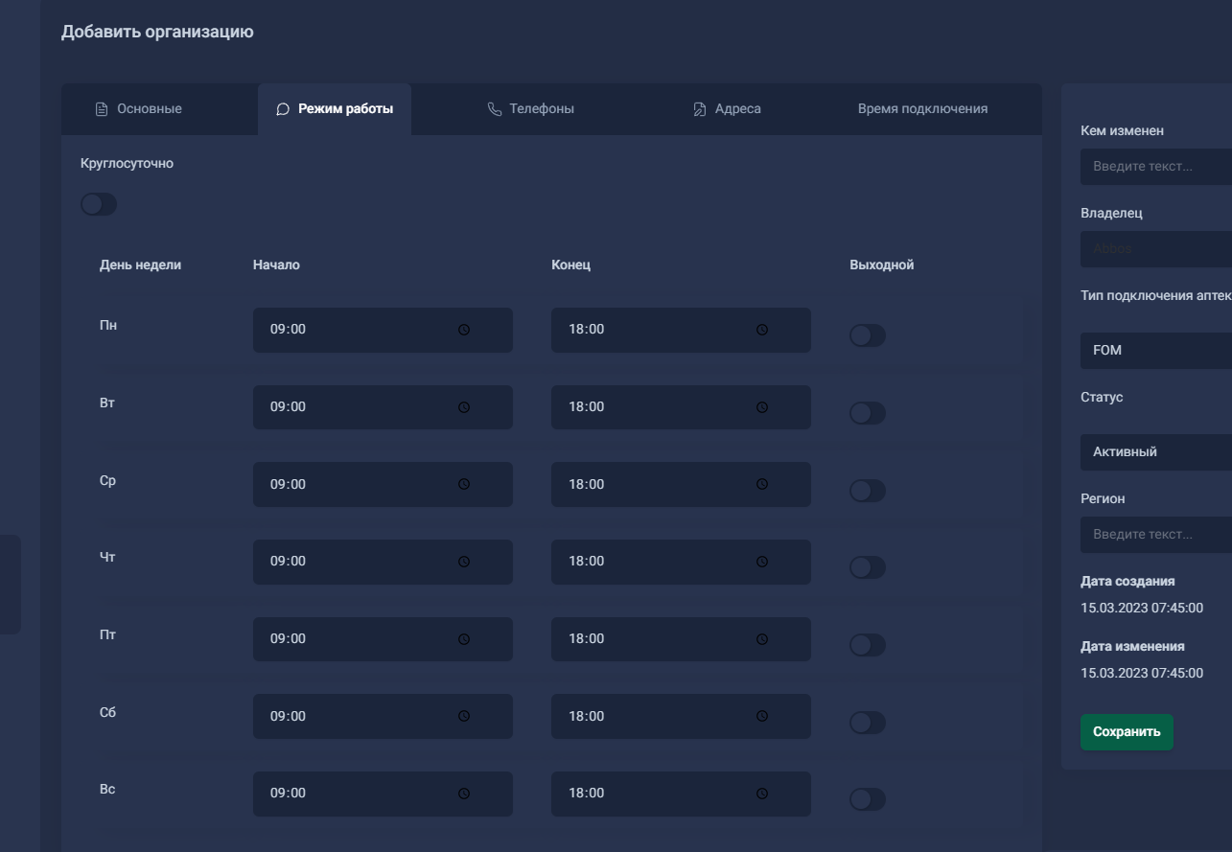Click the Сб day label
Image resolution: width=1232 pixels, height=852 pixels.
(107, 712)
